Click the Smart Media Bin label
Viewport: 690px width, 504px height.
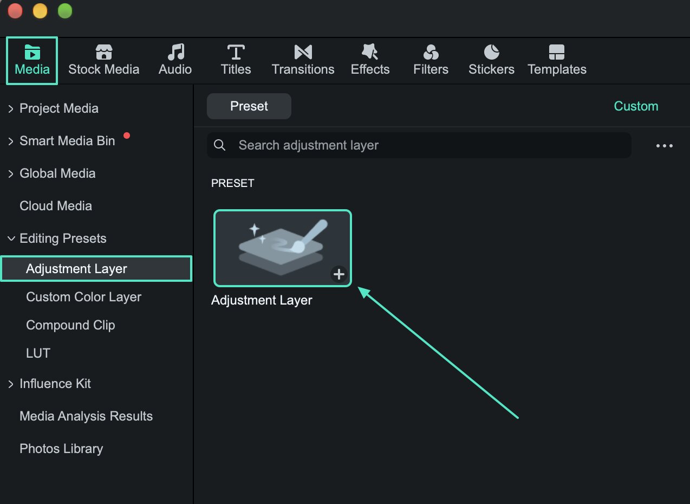tap(67, 141)
